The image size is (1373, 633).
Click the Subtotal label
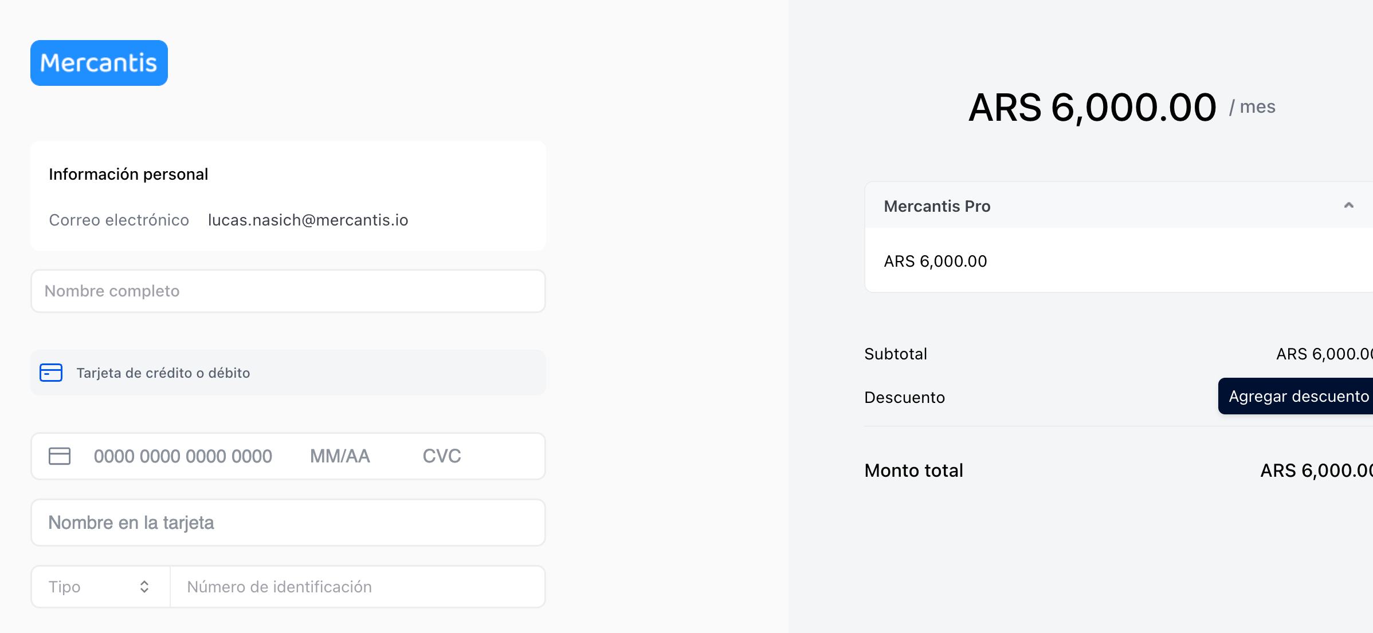pyautogui.click(x=896, y=354)
